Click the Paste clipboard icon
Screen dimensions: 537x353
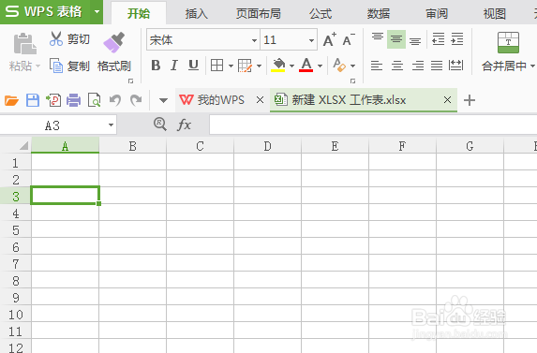pyautogui.click(x=24, y=44)
